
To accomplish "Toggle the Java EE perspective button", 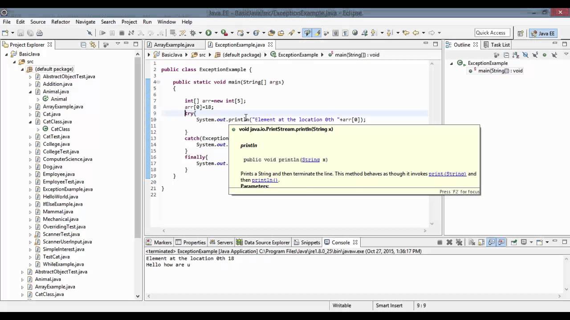I will pyautogui.click(x=542, y=33).
